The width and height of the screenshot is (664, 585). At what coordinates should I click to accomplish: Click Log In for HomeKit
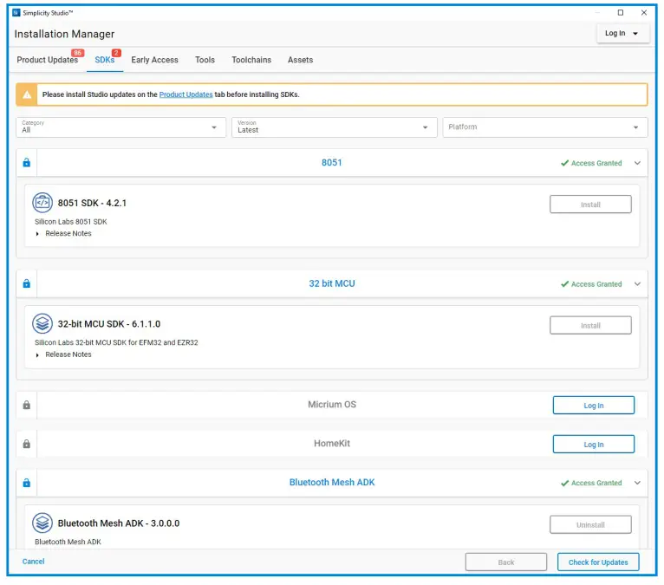coord(593,444)
